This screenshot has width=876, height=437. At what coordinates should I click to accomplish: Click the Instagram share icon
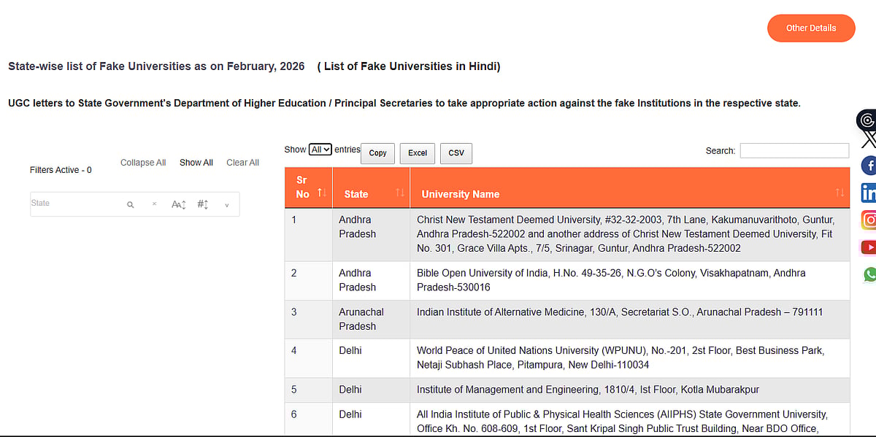(x=868, y=220)
